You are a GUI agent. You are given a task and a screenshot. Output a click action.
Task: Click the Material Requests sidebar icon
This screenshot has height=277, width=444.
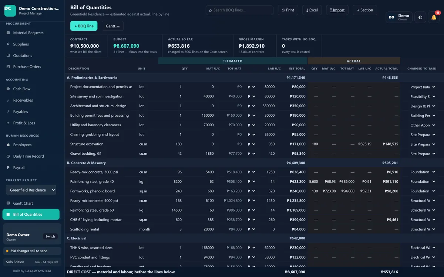pyautogui.click(x=8, y=33)
